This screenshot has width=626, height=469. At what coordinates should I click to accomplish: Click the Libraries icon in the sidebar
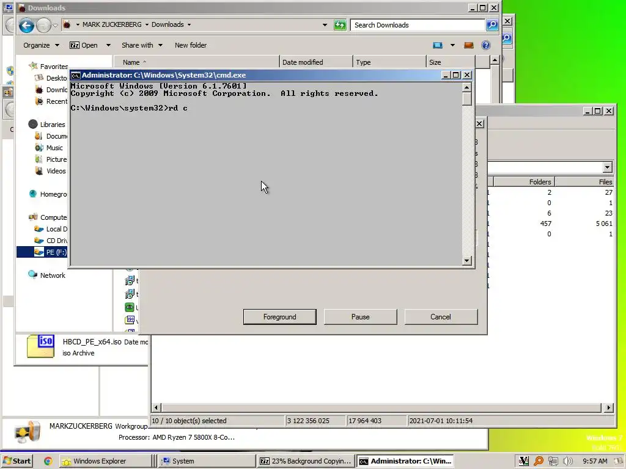[33, 125]
